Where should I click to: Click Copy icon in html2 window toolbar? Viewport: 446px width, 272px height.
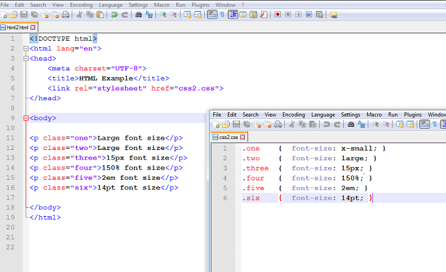(90, 15)
